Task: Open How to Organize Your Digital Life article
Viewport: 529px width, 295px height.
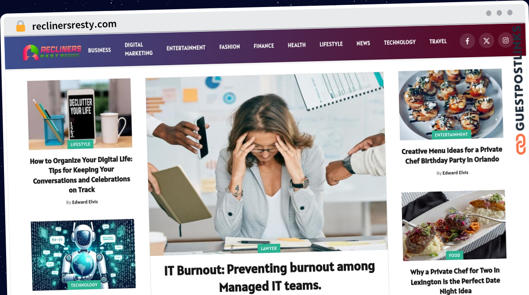Action: 82,175
